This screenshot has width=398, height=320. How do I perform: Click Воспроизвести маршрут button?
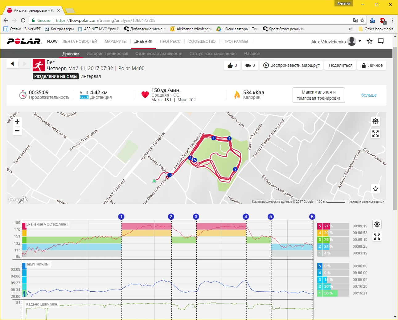pos(291,65)
